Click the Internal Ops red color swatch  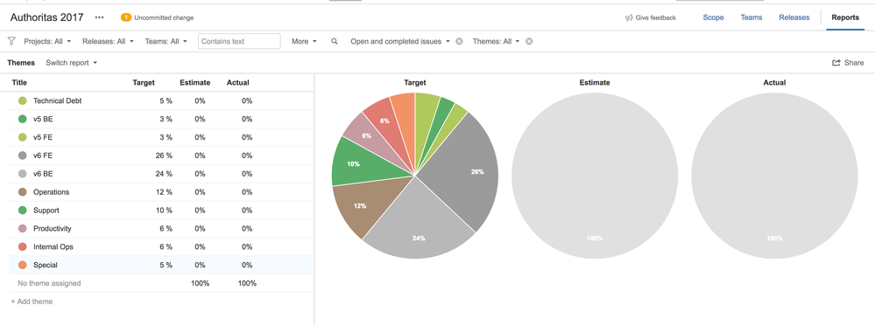[x=22, y=246]
